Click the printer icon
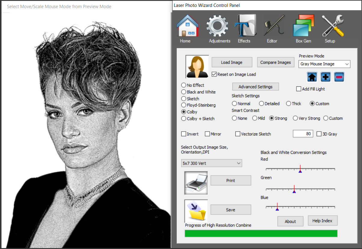 196,182
